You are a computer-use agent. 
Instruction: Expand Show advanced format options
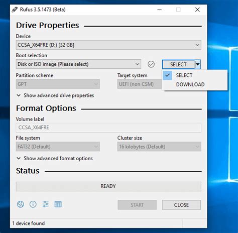click(55, 158)
